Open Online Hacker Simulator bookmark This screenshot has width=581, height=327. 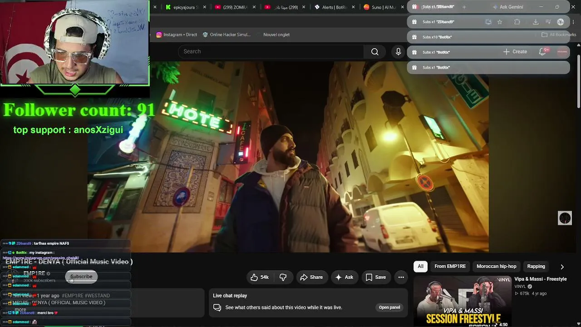pos(226,35)
